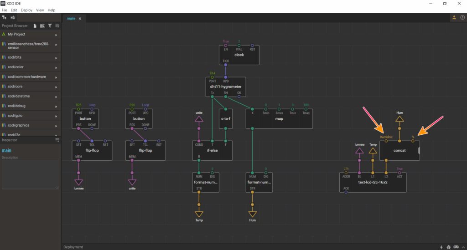Click the Temp output bus triangle
This screenshot has width=467, height=250.
[199, 214]
